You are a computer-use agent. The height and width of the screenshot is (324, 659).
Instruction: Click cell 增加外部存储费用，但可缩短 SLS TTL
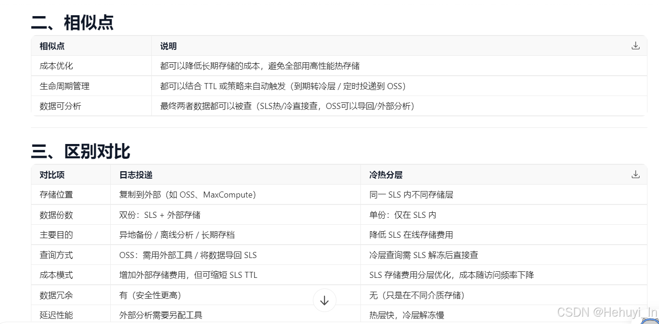(x=188, y=275)
